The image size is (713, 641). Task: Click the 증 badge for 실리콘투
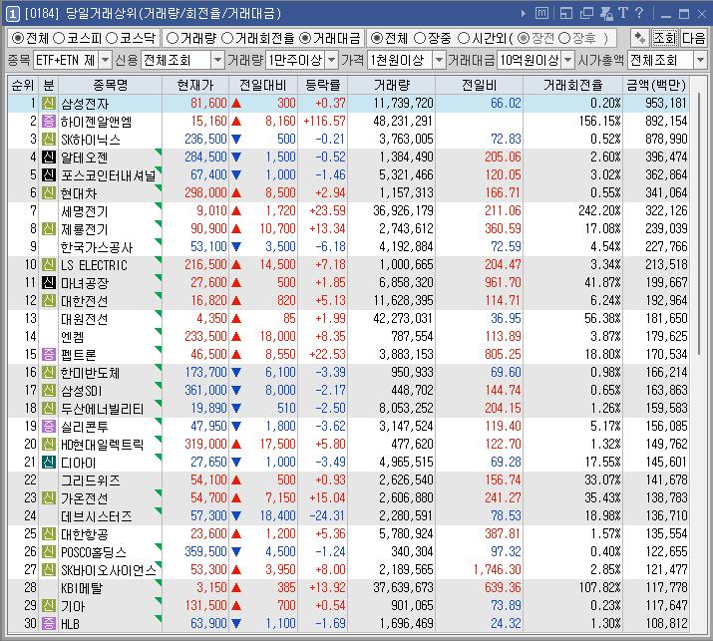pos(49,426)
